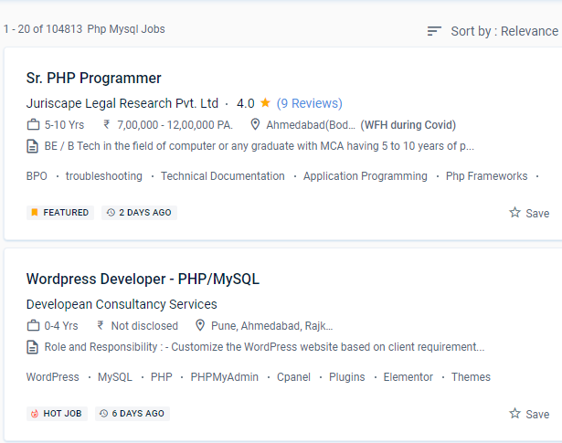Click the HOT JOB flame badge
This screenshot has height=443, width=562.
pos(57,414)
